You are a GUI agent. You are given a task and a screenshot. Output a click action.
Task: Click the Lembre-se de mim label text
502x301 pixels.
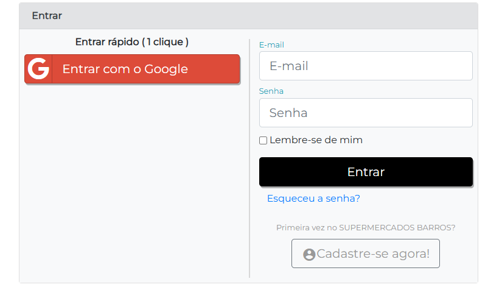316,140
